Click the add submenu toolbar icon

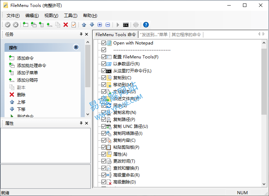(41, 25)
